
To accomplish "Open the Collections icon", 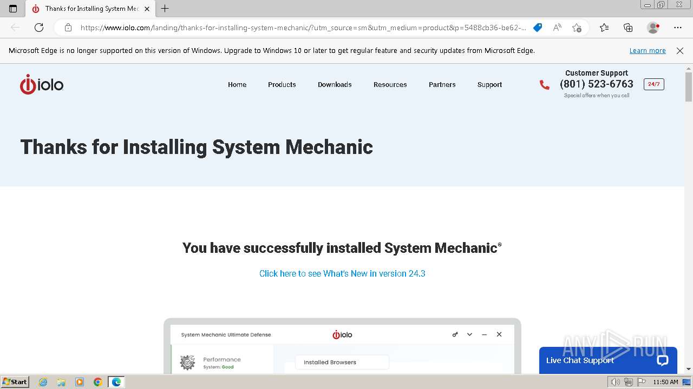I will (x=628, y=28).
